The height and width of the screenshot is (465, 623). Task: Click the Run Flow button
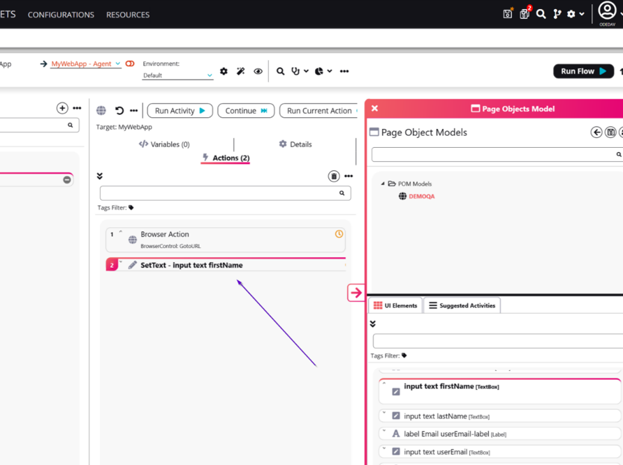pos(583,71)
